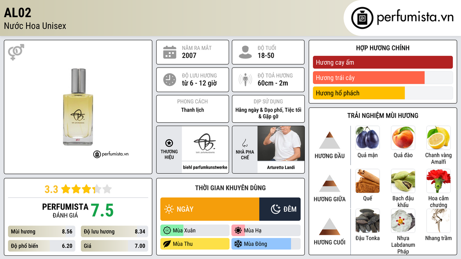Click the Quả đào peach image
Screen dimensions: 461x259
(403, 138)
